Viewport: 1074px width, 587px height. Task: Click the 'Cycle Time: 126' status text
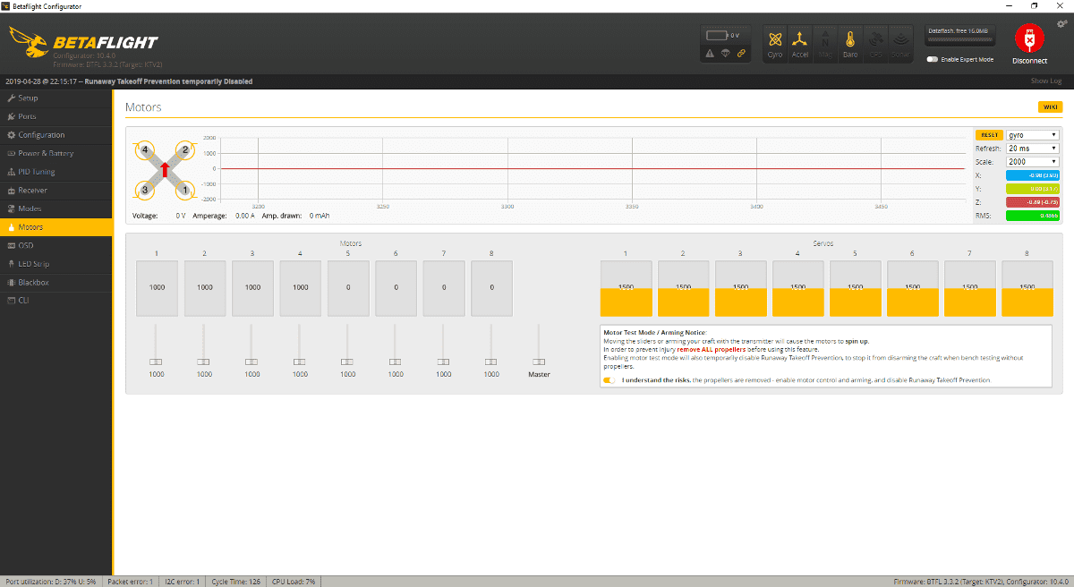pos(235,582)
